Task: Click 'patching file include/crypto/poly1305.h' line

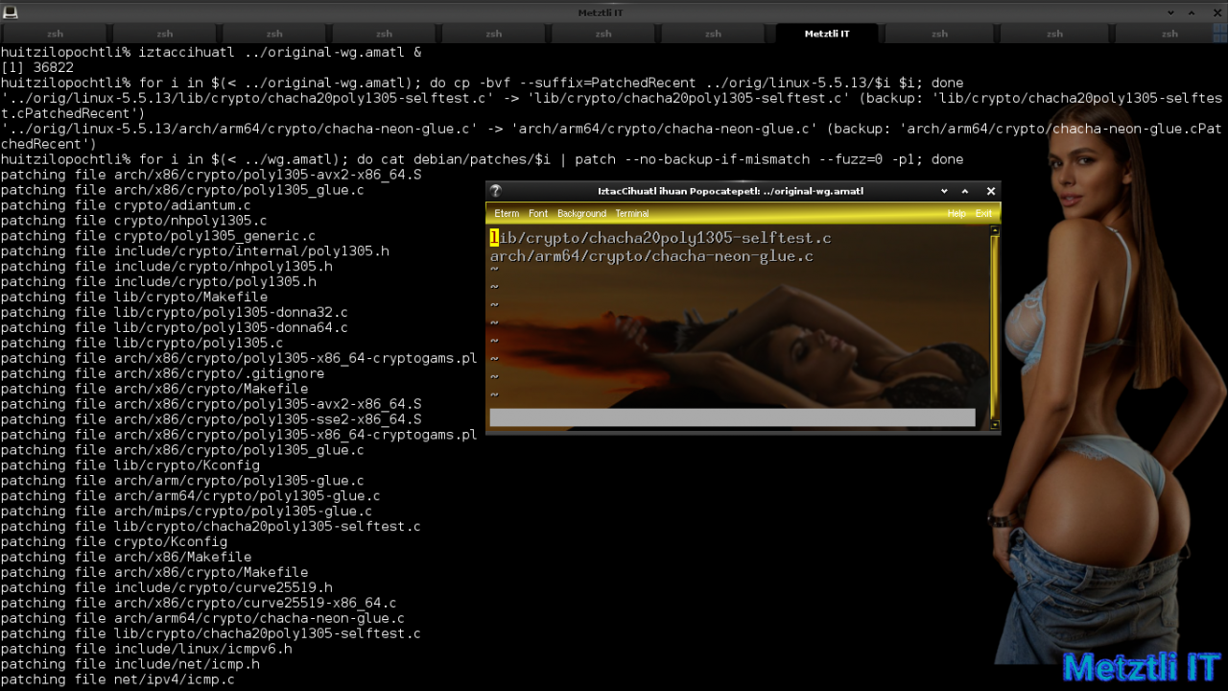Action: [x=158, y=282]
